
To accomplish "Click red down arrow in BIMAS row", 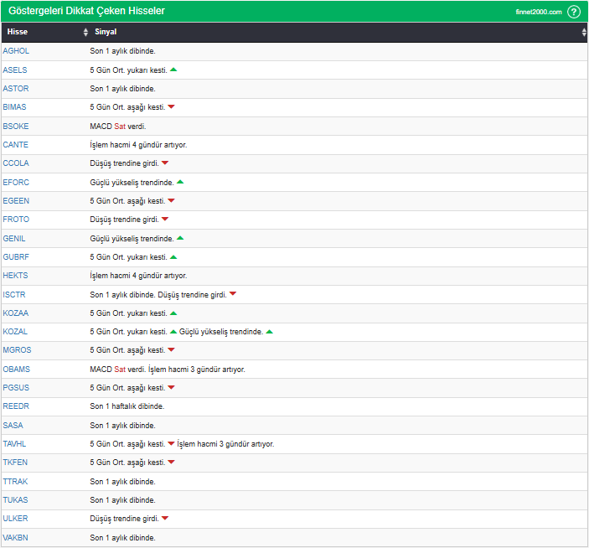I will point(171,107).
